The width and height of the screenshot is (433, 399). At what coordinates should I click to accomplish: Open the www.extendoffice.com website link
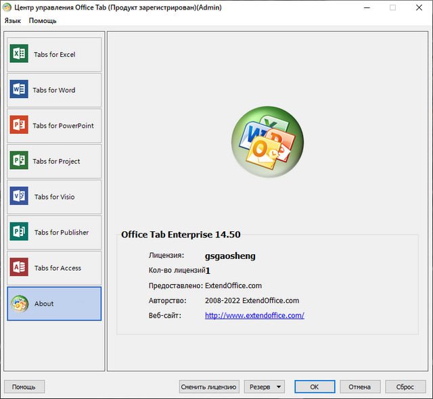[254, 315]
